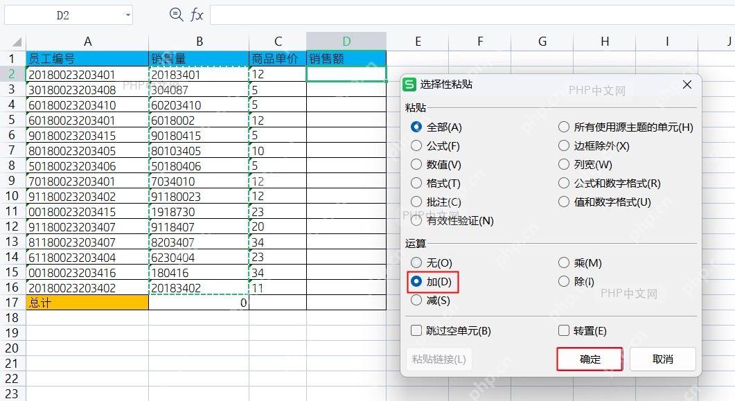Click unit price 10 in column C
Image resolution: width=735 pixels, height=401 pixels.
tap(278, 151)
